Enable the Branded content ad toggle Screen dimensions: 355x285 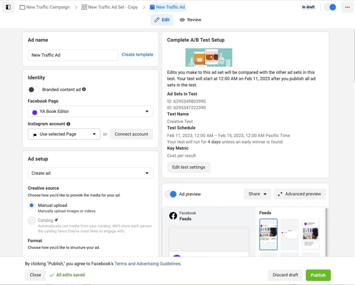coord(32,90)
